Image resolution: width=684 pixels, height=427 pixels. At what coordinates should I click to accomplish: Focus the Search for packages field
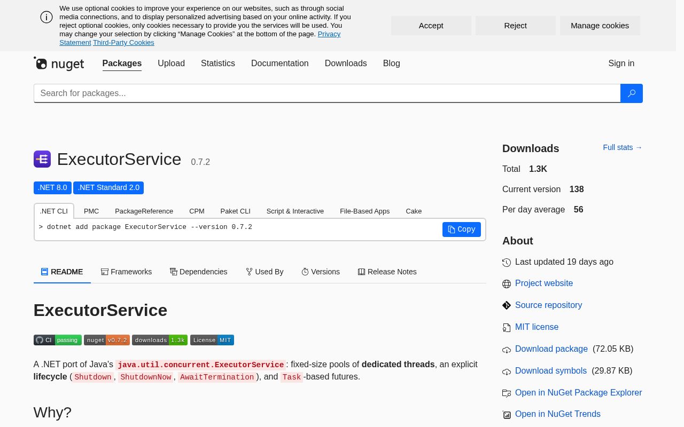click(327, 93)
